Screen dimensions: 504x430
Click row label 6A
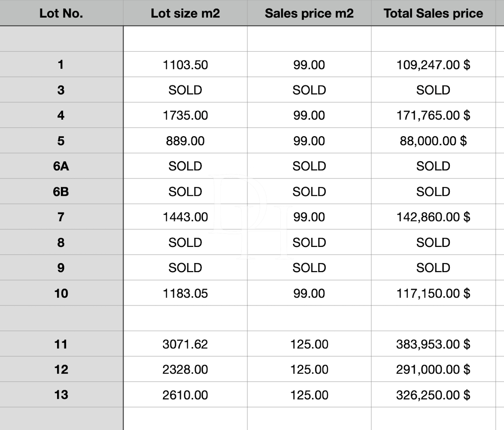coord(61,166)
